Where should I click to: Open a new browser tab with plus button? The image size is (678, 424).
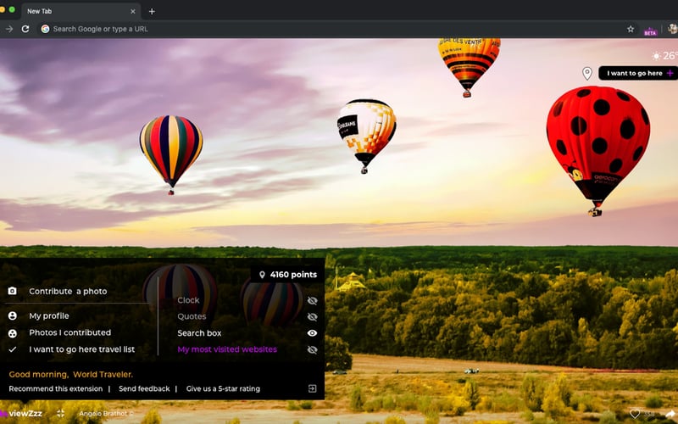152,11
